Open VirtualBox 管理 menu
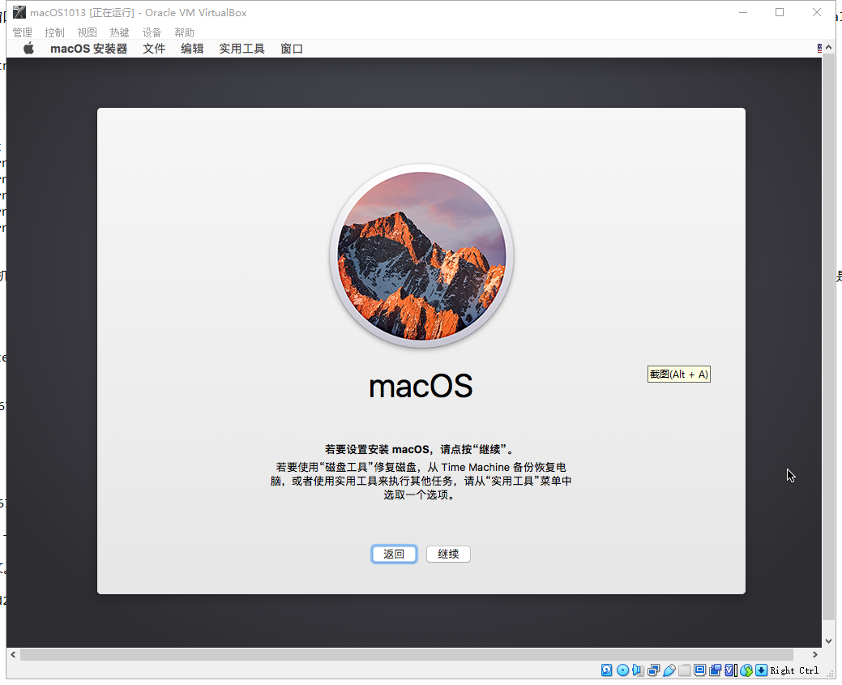Viewport: 842px width, 685px height. [23, 32]
